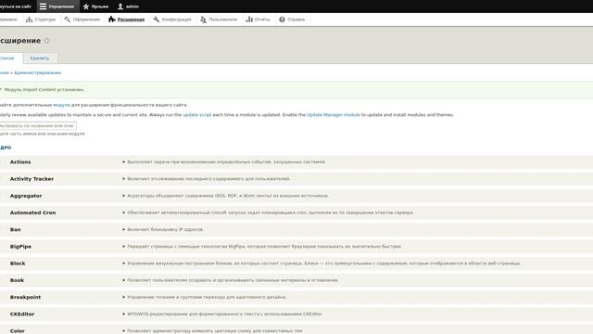Expand the Breakpoint module description
This screenshot has width=593, height=334.
(x=204, y=297)
